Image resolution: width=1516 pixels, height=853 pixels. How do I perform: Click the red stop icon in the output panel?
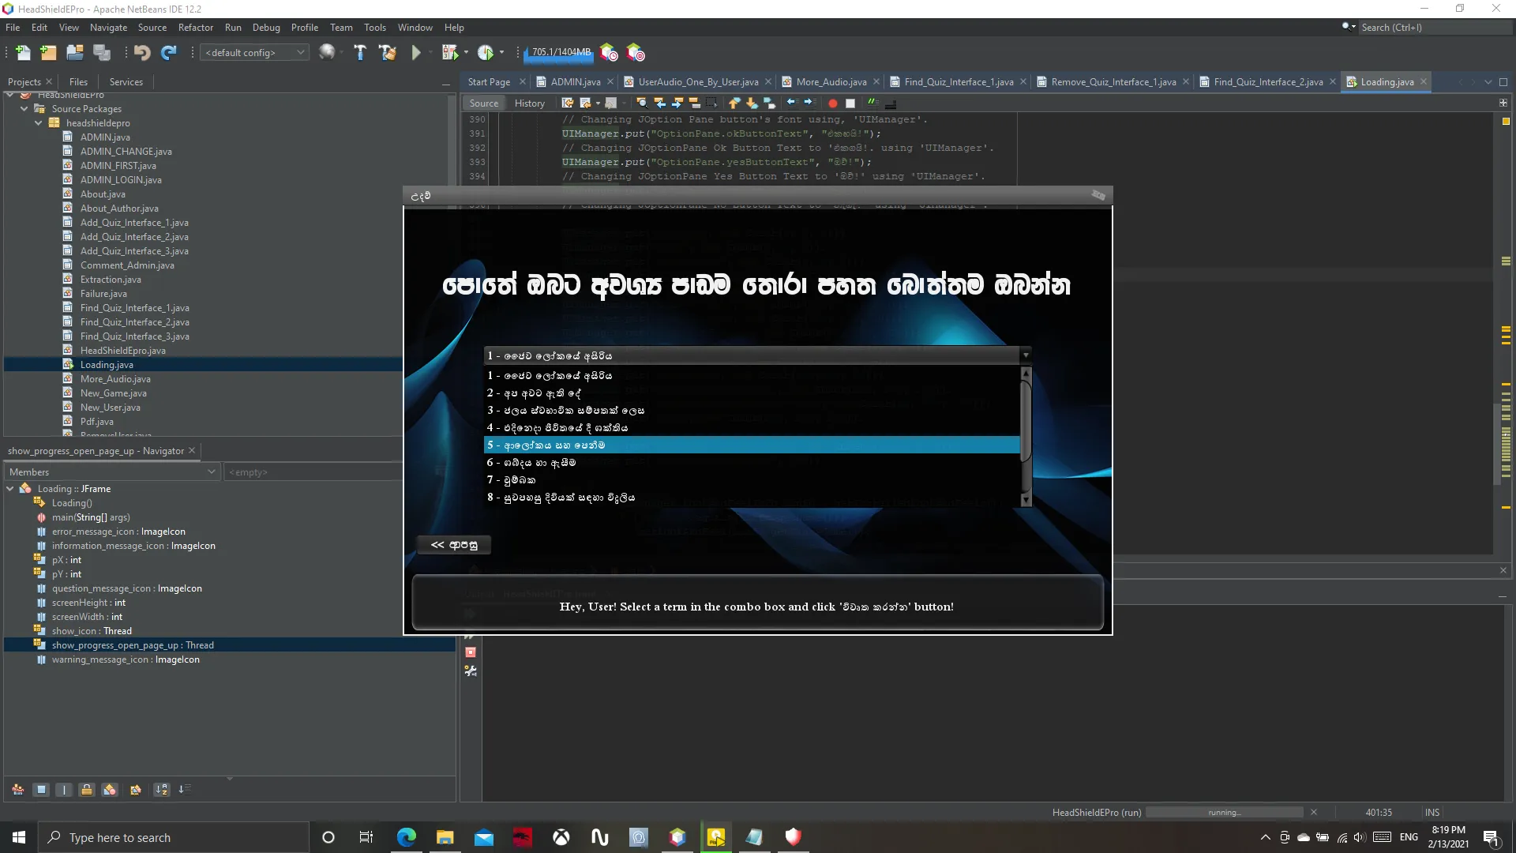click(x=471, y=652)
